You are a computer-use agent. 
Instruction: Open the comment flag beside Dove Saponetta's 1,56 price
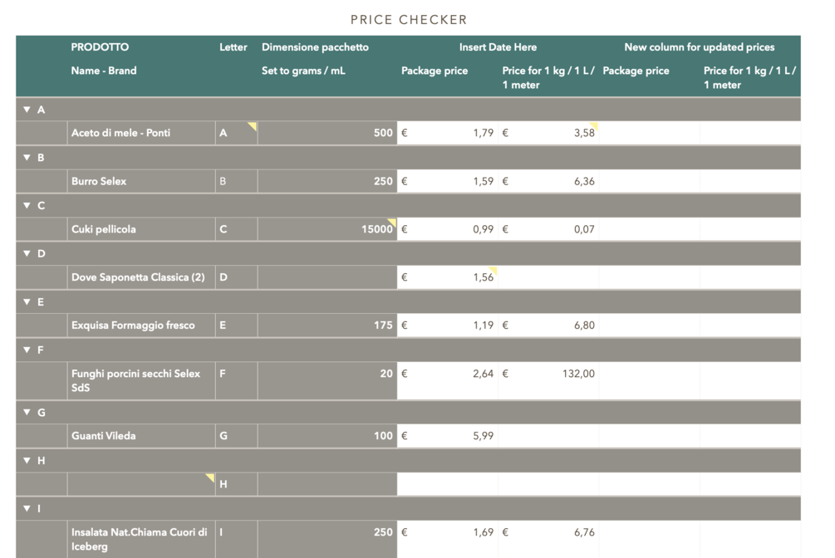(494, 270)
